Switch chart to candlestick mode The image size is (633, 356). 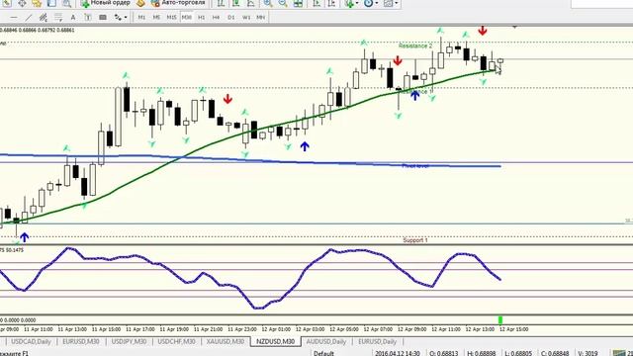235,3
